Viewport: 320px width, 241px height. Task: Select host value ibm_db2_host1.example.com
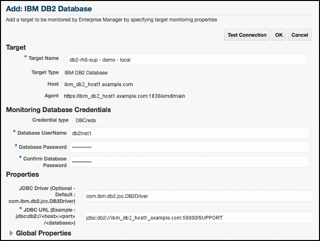[x=99, y=84]
